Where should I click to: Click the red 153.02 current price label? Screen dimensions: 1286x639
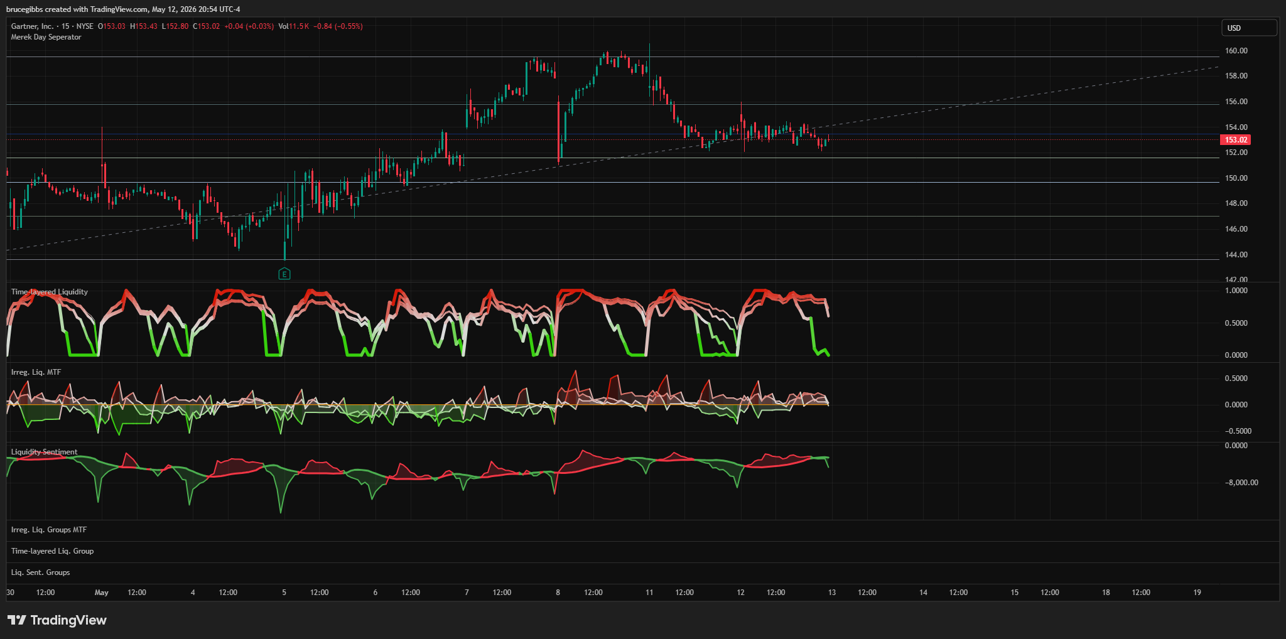(1235, 140)
